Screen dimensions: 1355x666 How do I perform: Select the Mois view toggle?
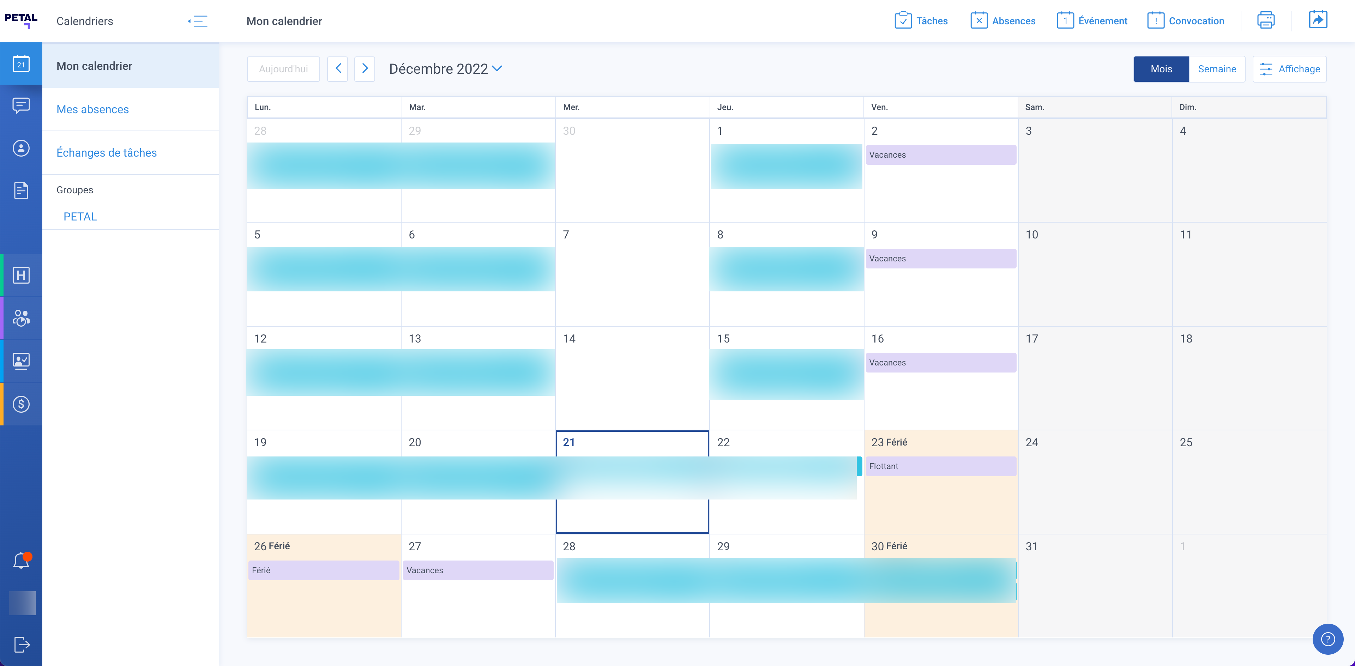coord(1161,69)
